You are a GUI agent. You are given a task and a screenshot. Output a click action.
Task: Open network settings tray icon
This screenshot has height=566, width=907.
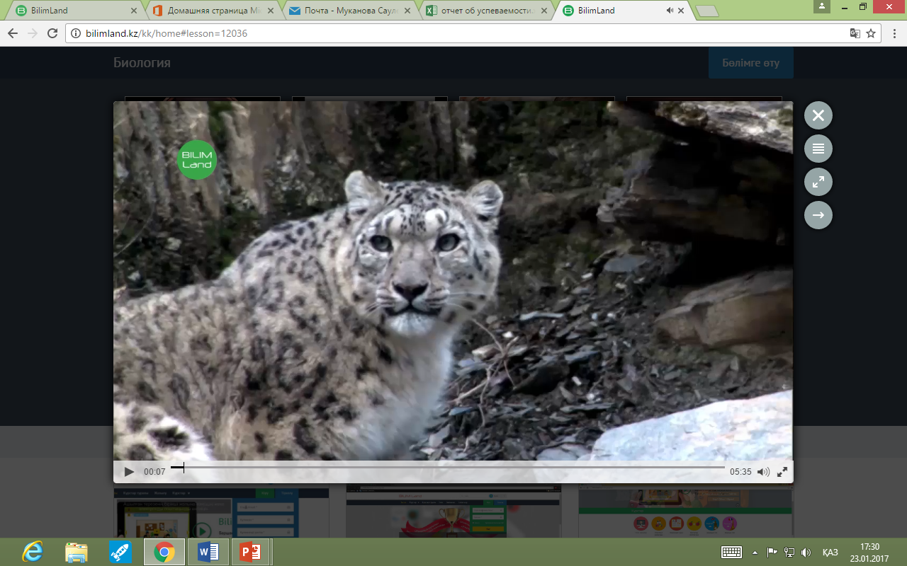(789, 553)
